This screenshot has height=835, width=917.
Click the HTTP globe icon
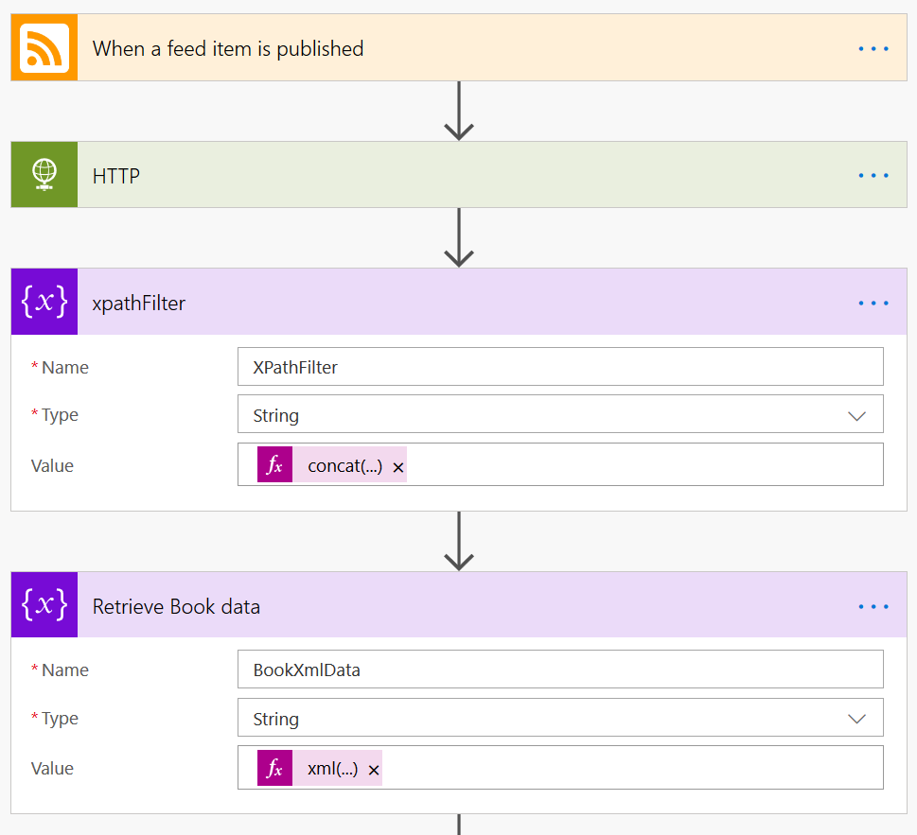[x=44, y=175]
